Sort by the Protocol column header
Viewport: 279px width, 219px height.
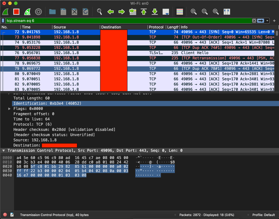pos(156,27)
